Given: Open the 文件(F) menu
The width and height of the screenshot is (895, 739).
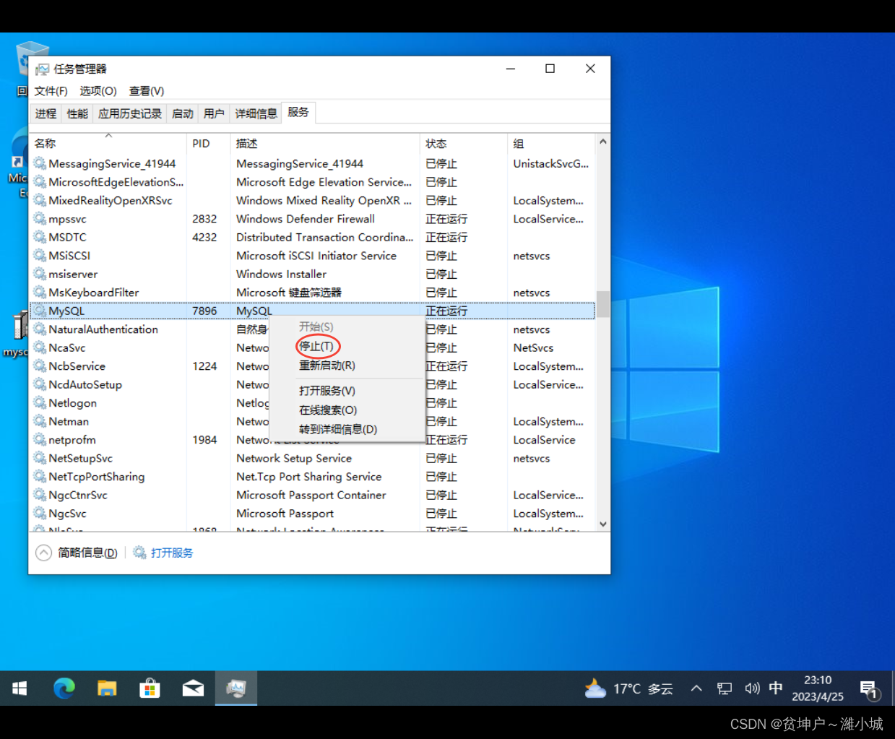Looking at the screenshot, I should point(51,91).
